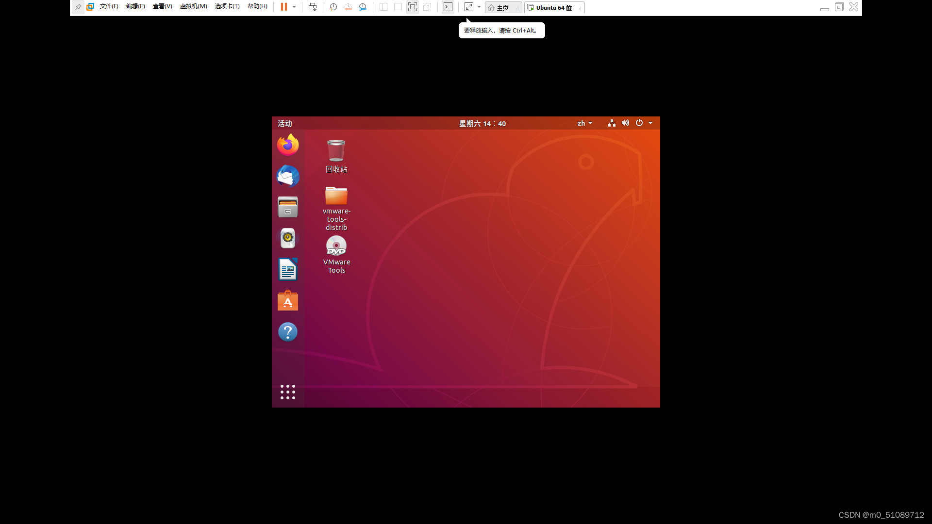This screenshot has height=524, width=932.
Task: Open Firefox from the dock
Action: click(x=288, y=145)
